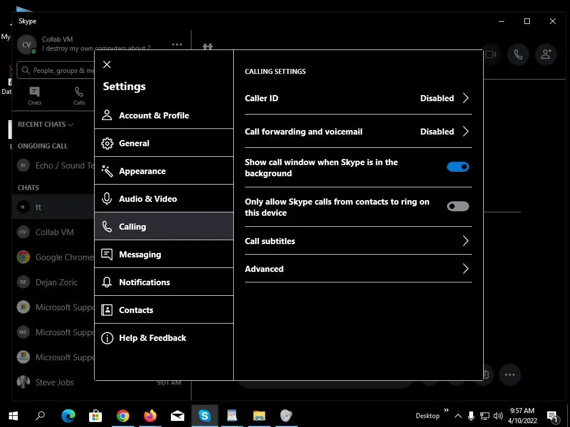Open tt chat conversation

point(54,207)
